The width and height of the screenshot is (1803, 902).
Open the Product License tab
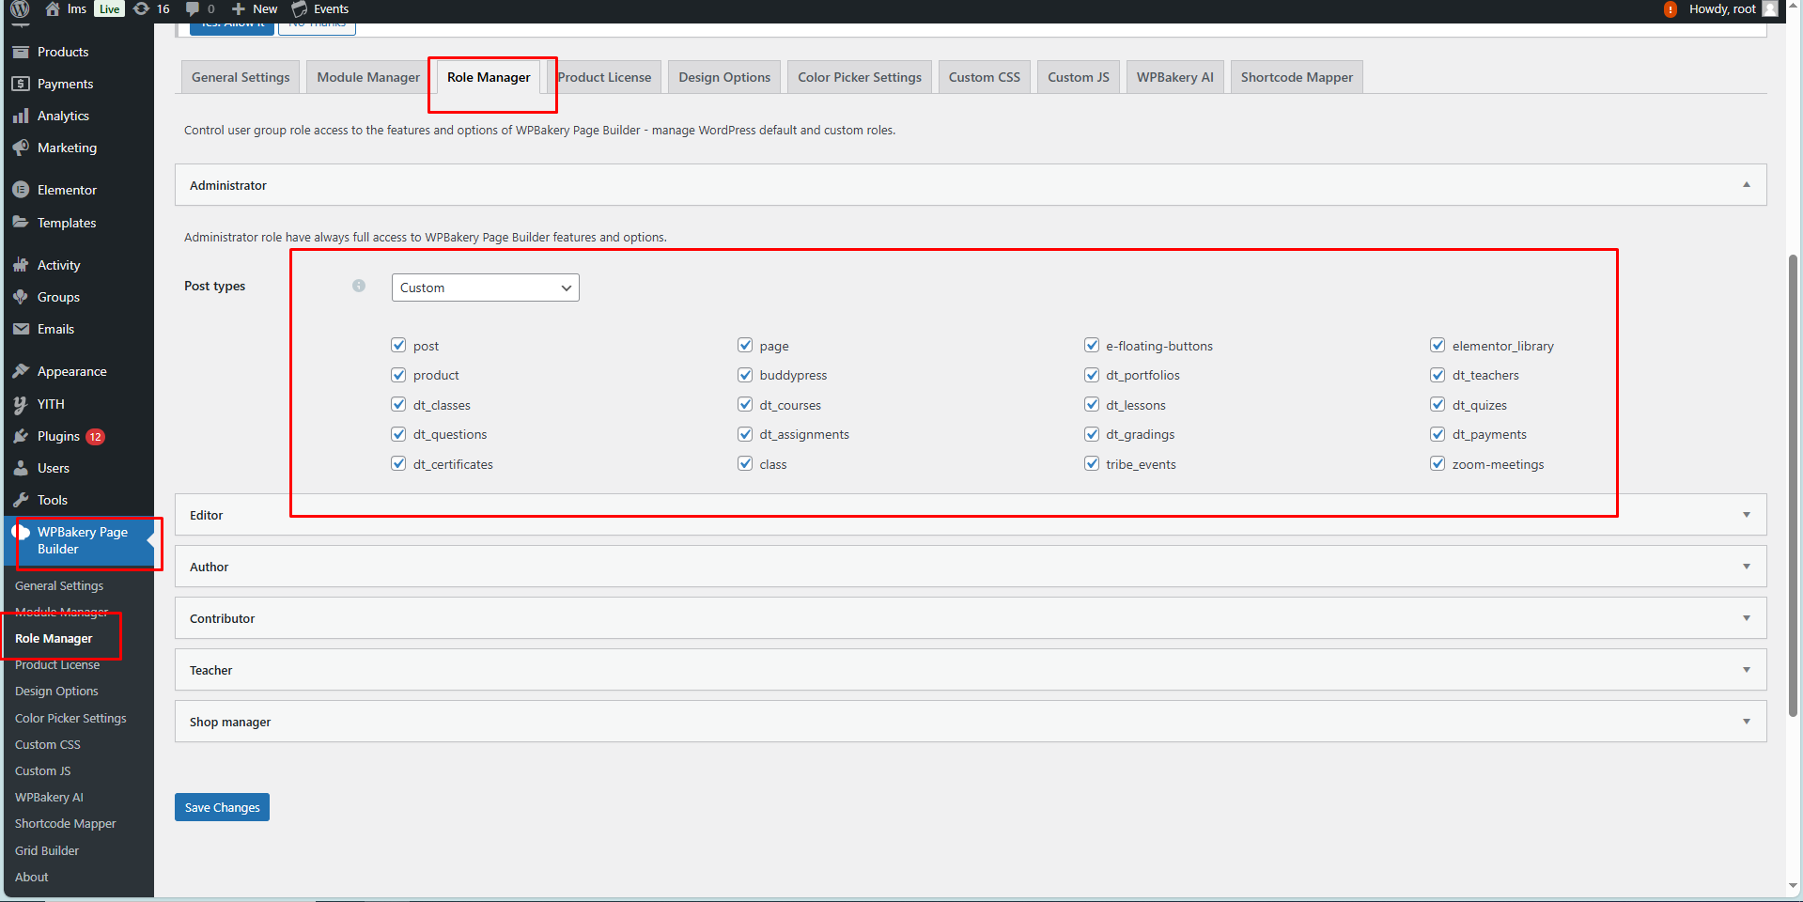604,77
